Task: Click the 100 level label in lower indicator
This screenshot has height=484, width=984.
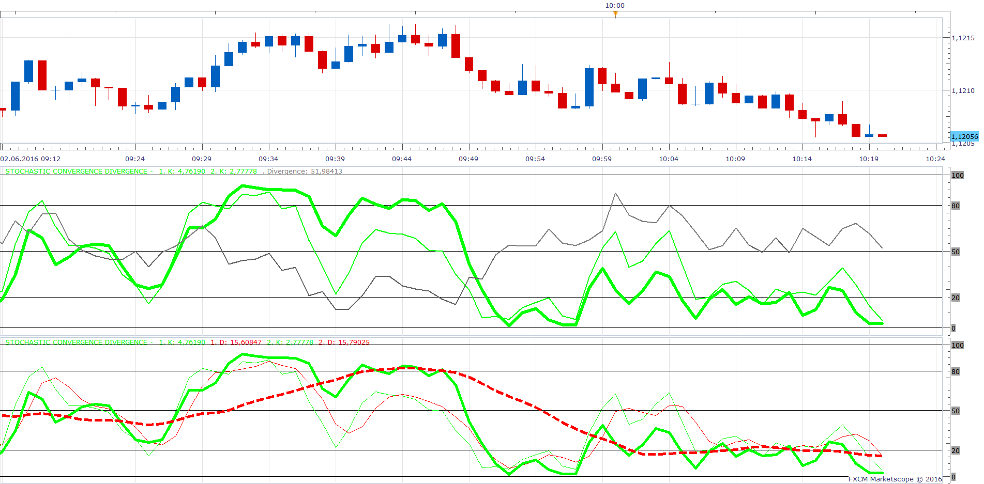Action: 958,345
